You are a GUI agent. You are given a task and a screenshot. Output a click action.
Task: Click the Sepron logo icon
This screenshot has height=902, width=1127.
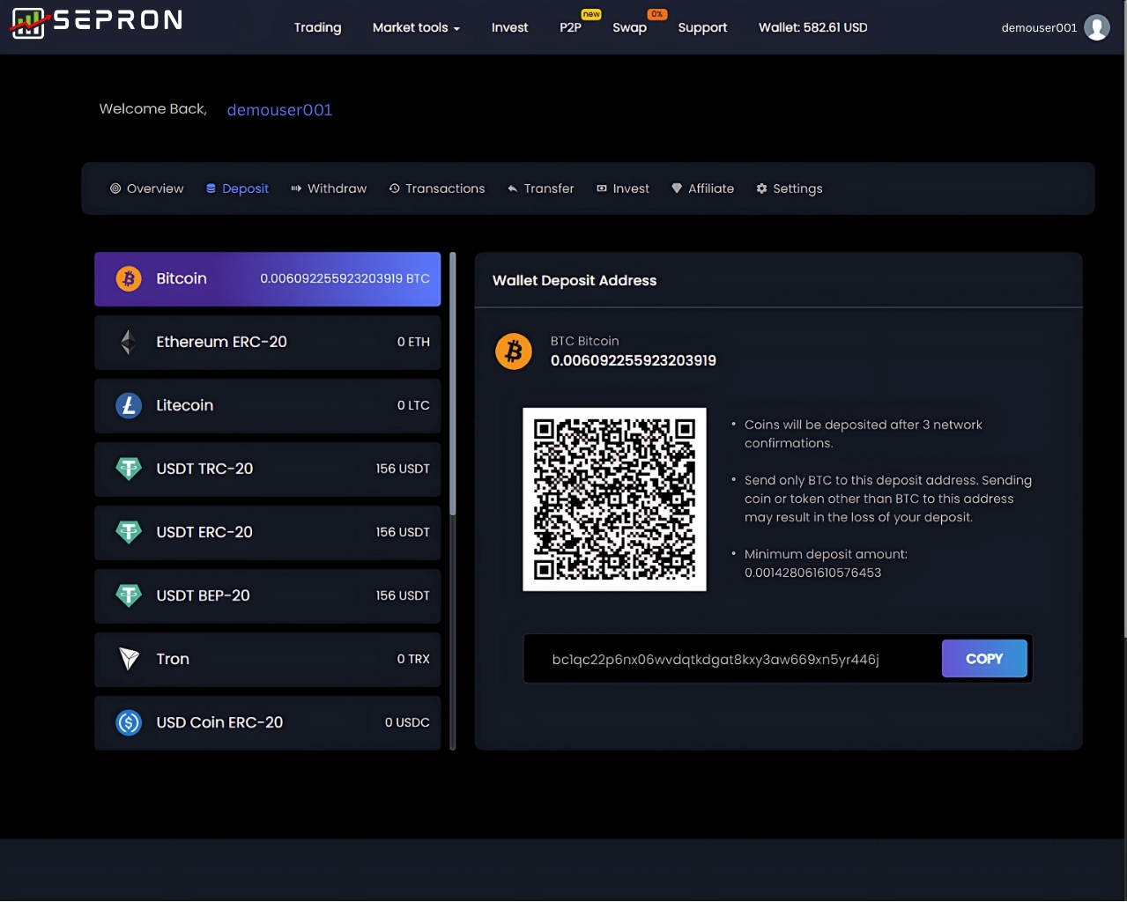pos(27,23)
